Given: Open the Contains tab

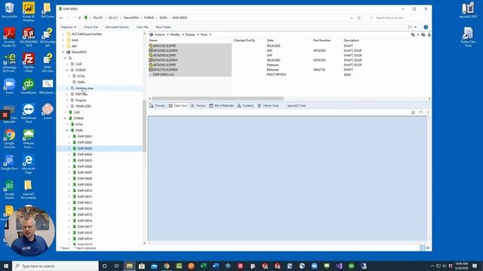Looking at the screenshot, I should (245, 105).
